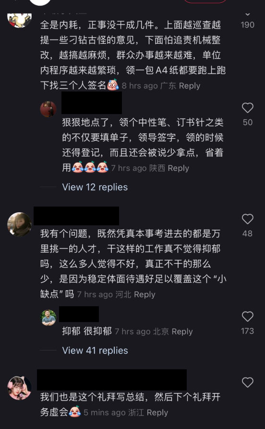Expand View 41 replies
Screen dimensions: 265x429
tap(95, 351)
